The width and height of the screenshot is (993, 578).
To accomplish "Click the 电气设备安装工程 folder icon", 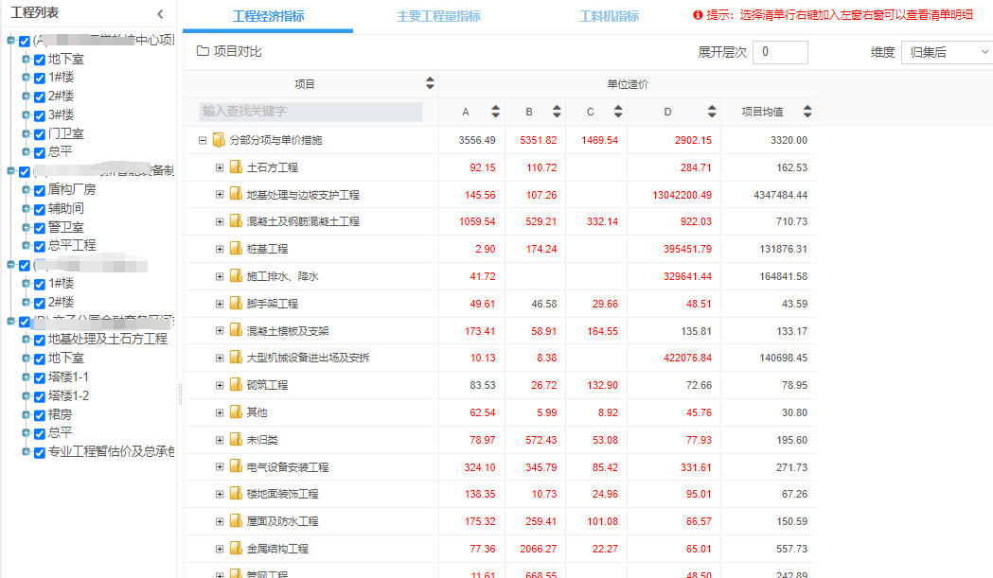I will 236,466.
